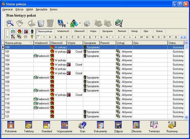Toggle the visitors people filter button
This screenshot has width=190, height=139.
point(26,31)
